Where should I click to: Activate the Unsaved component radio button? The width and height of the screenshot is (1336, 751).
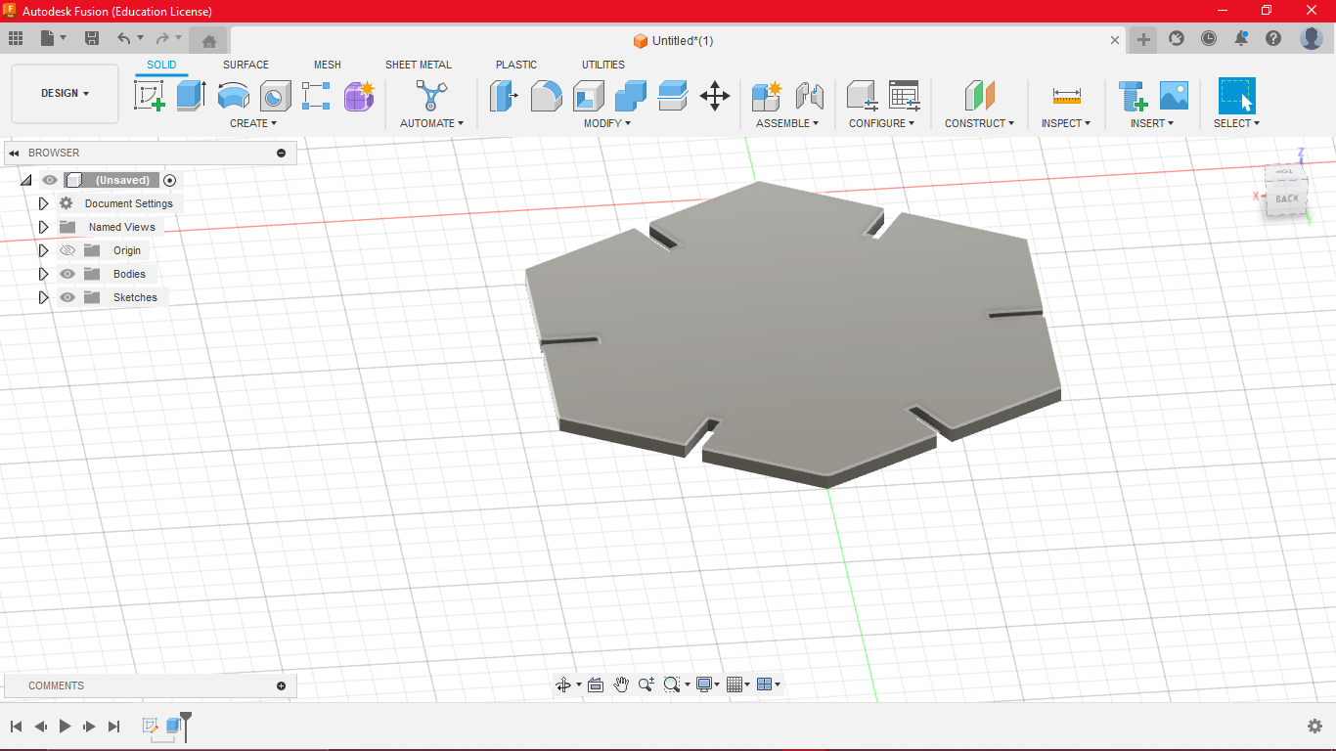pyautogui.click(x=170, y=180)
